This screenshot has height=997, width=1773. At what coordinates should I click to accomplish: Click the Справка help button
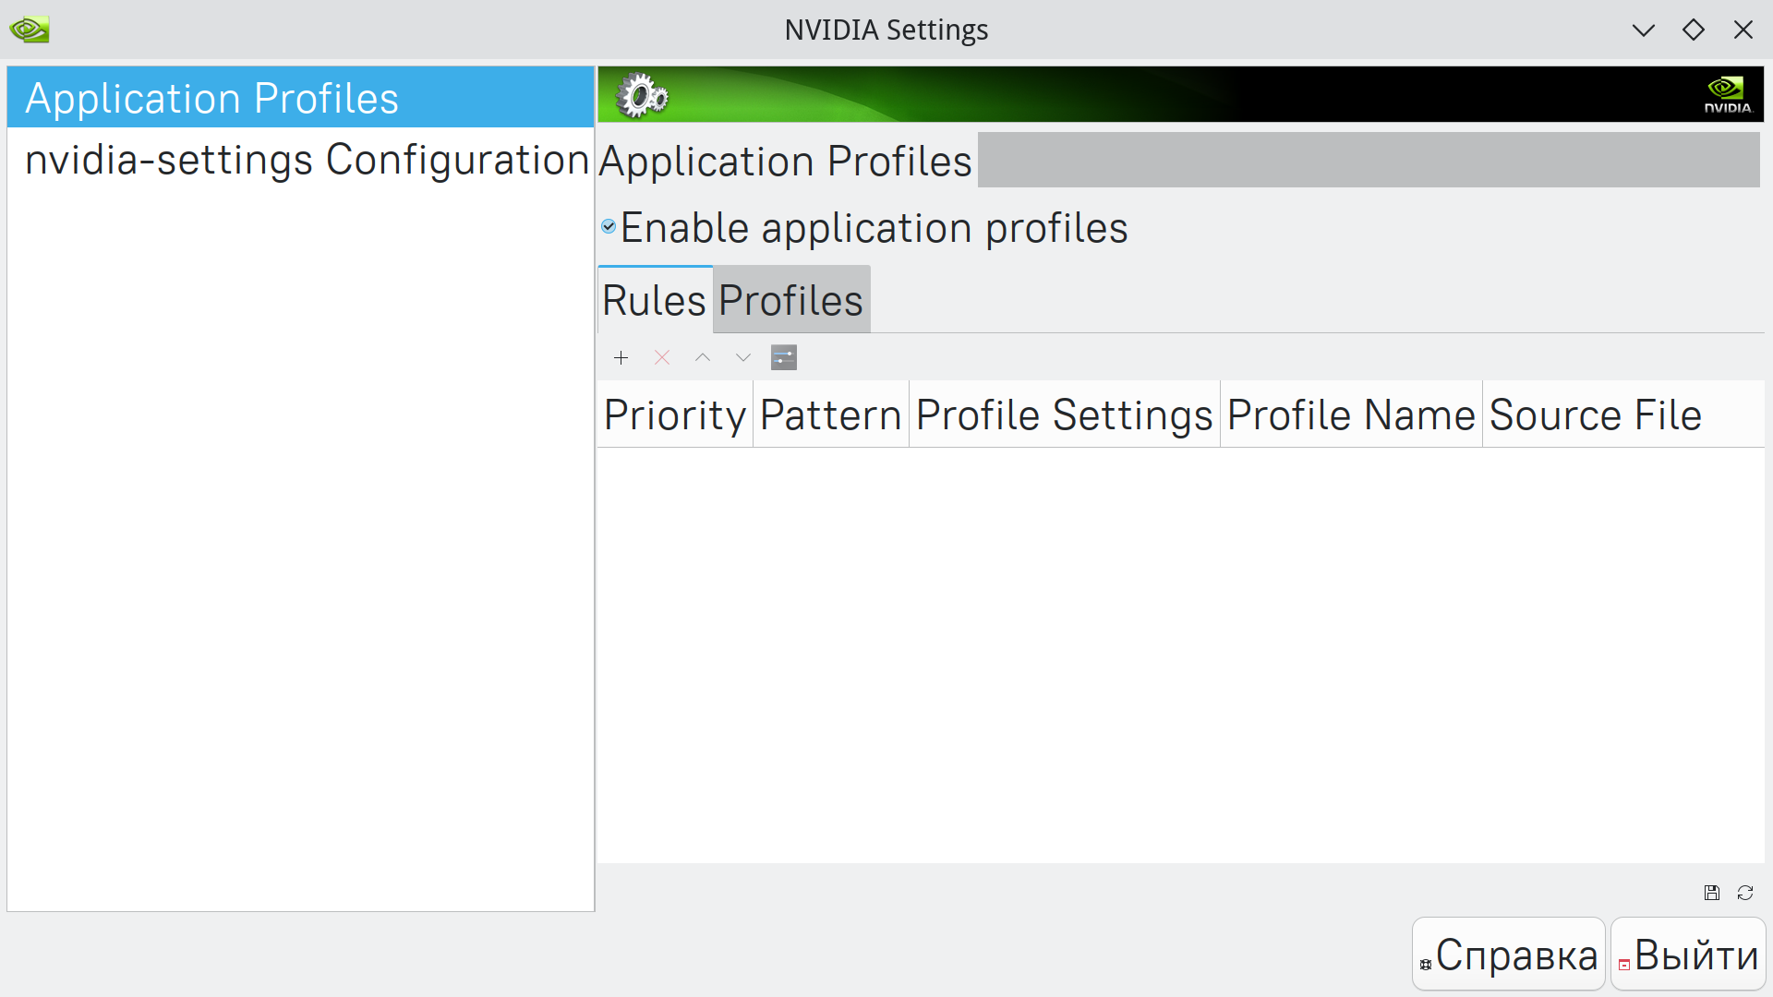coord(1509,955)
